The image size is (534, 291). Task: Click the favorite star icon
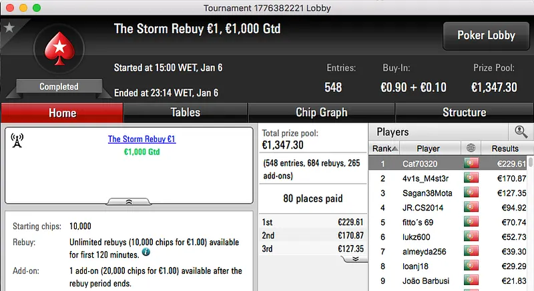pos(9,28)
